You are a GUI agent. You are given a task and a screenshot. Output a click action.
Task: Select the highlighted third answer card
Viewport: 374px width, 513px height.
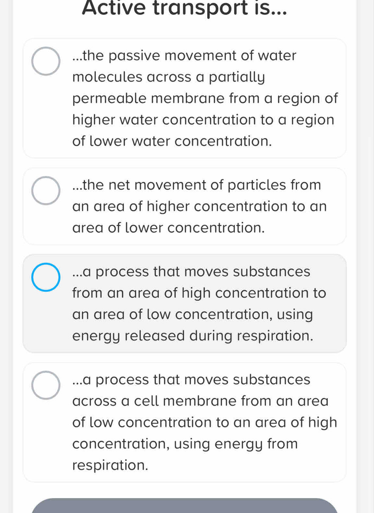click(185, 303)
